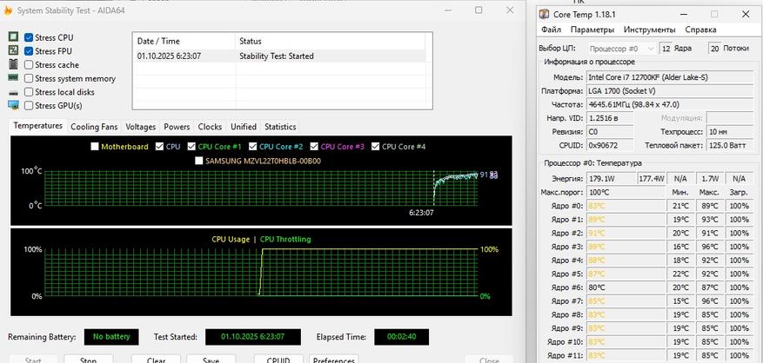The width and height of the screenshot is (763, 363).
Task: Click the Энергия value 179.1W
Action: pyautogui.click(x=611, y=179)
